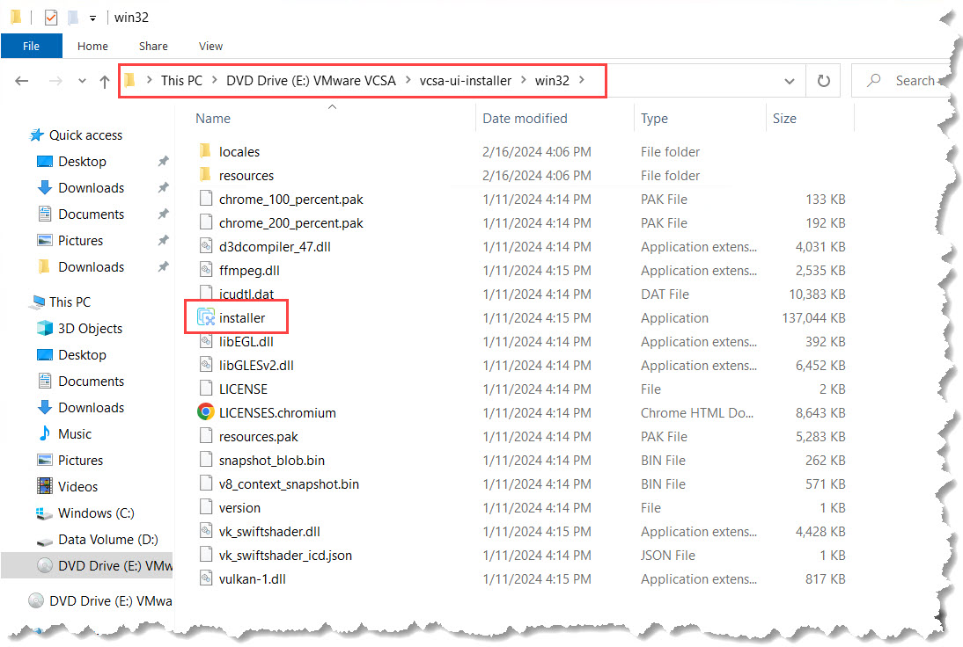Image resolution: width=963 pixels, height=647 pixels.
Task: Select vk_swiftshader.dll file icon
Action: [206, 531]
